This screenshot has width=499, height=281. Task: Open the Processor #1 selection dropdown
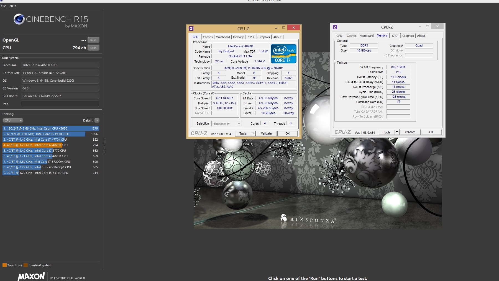[x=226, y=124]
